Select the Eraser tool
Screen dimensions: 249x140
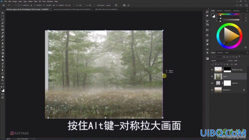3,50
